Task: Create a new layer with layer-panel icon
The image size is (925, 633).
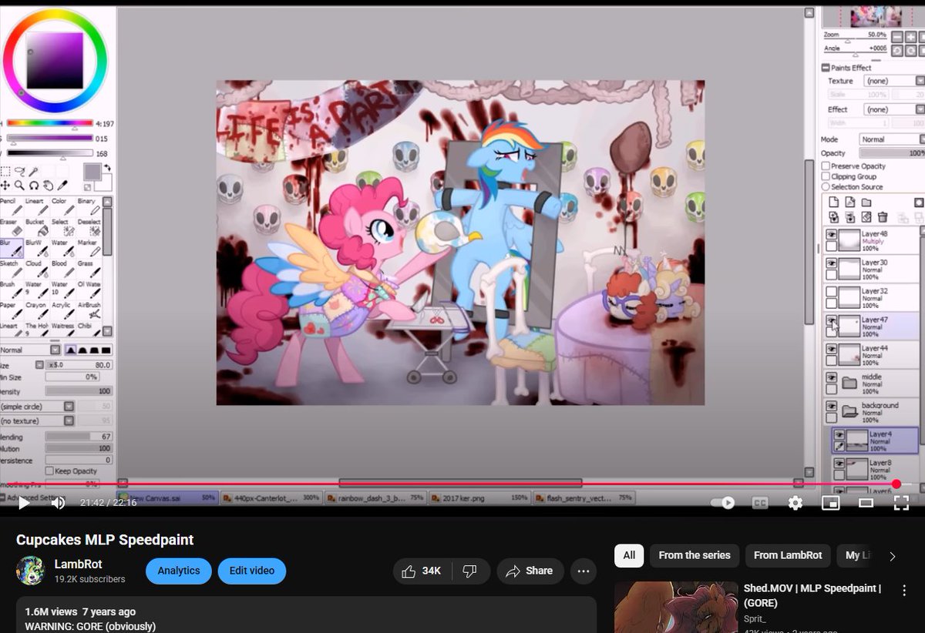Action: tap(833, 203)
